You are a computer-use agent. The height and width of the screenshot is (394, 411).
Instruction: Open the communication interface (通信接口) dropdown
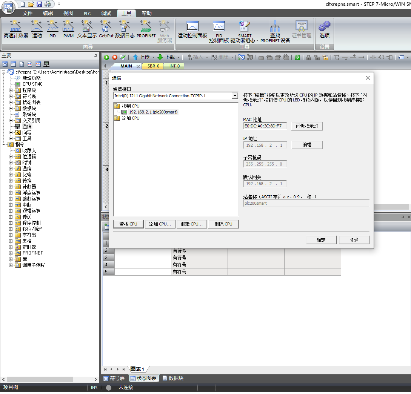tap(235, 96)
